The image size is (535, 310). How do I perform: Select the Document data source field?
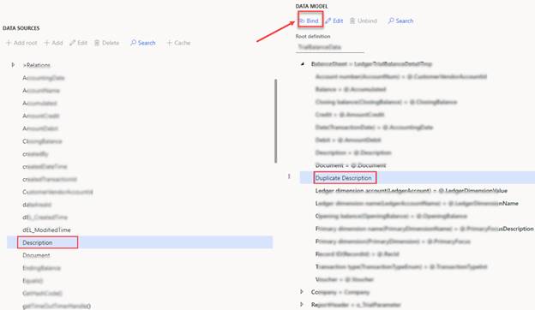point(36,255)
